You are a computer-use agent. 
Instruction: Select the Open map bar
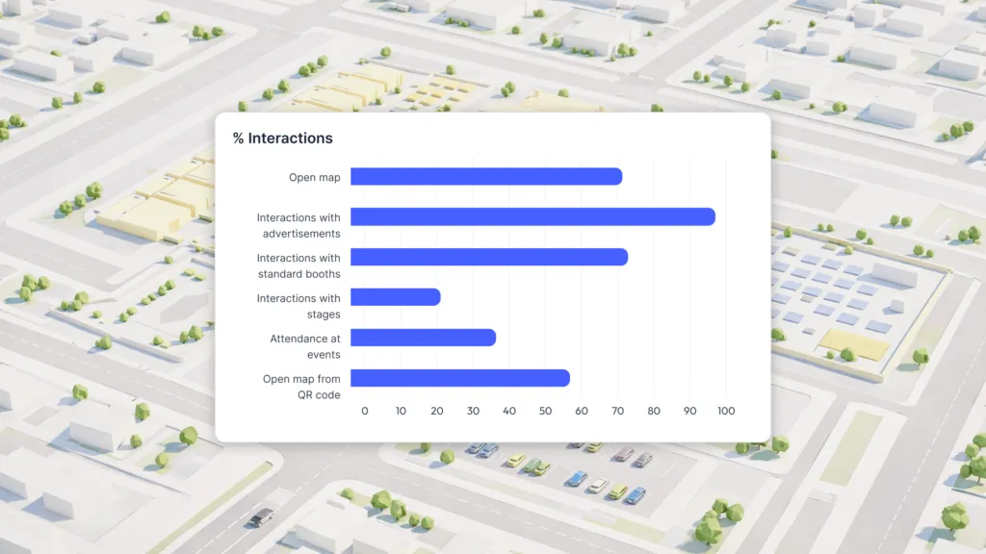[485, 177]
